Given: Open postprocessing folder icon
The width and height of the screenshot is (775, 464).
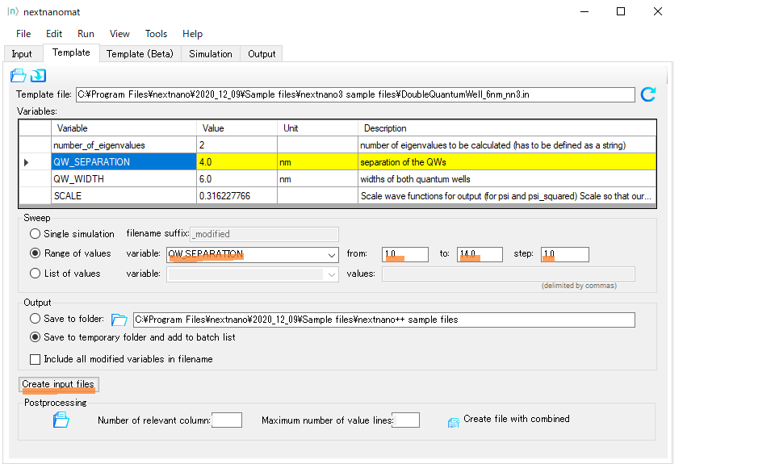Looking at the screenshot, I should point(61,420).
